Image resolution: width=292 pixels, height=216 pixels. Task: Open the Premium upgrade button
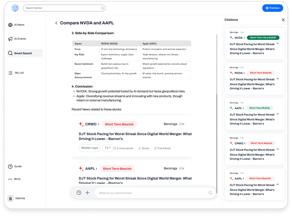click(273, 8)
